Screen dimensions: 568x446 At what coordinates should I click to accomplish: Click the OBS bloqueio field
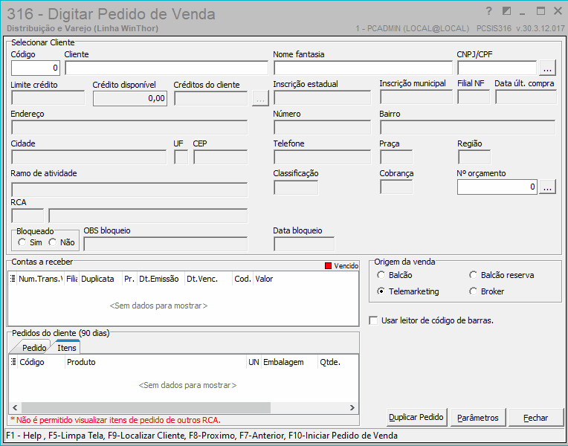166,244
